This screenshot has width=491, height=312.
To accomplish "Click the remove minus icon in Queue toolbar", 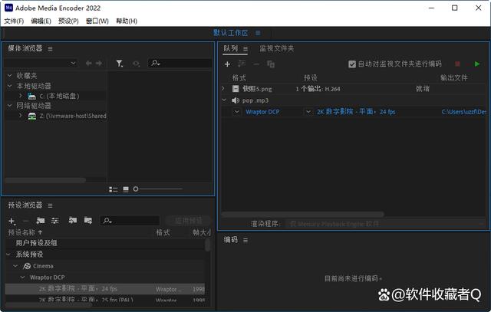I will click(256, 64).
